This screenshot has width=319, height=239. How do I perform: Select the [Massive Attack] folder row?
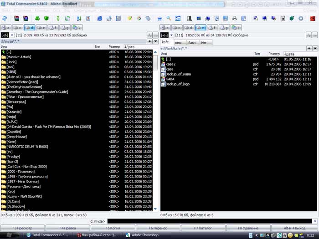(x=77, y=57)
